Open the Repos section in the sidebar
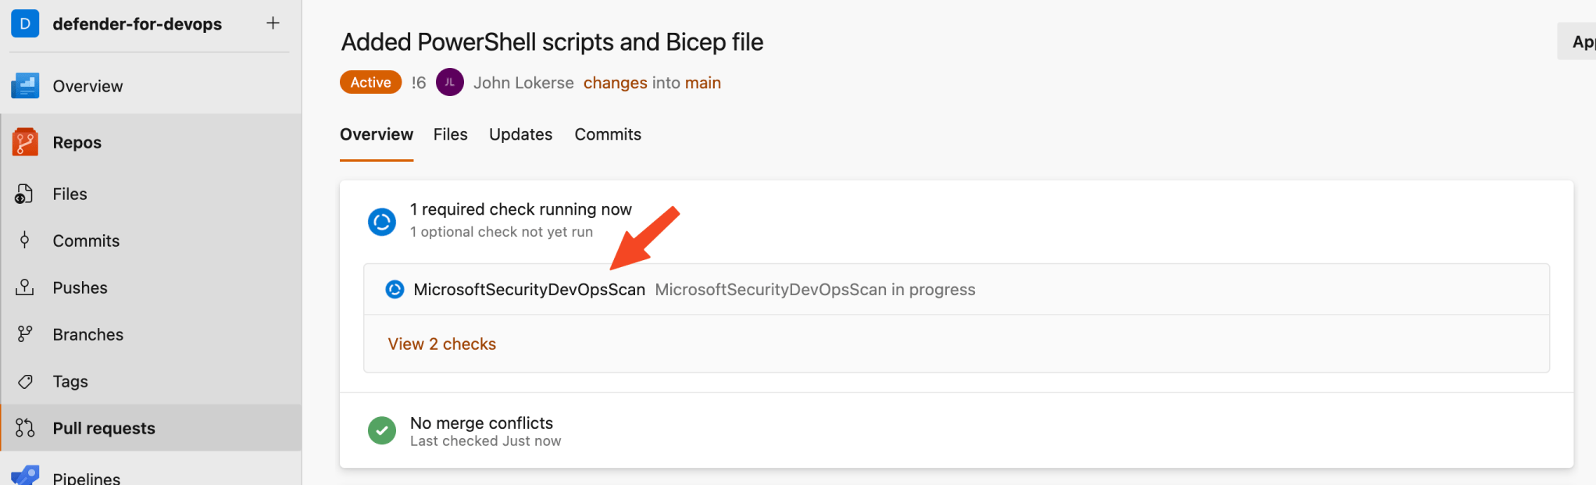This screenshot has height=485, width=1596. click(76, 141)
